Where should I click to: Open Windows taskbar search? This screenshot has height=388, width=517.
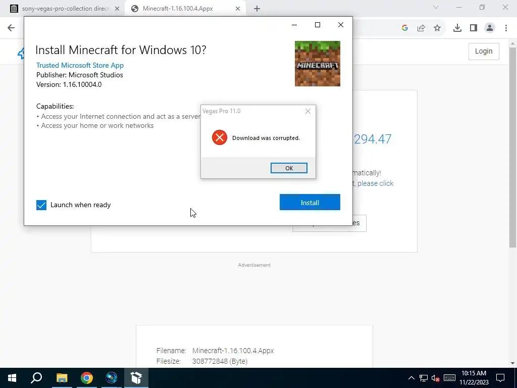[36, 378]
